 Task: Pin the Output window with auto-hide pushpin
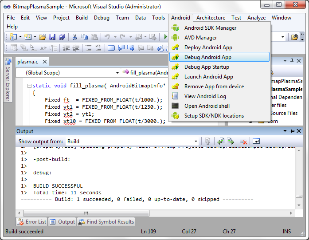(292, 131)
